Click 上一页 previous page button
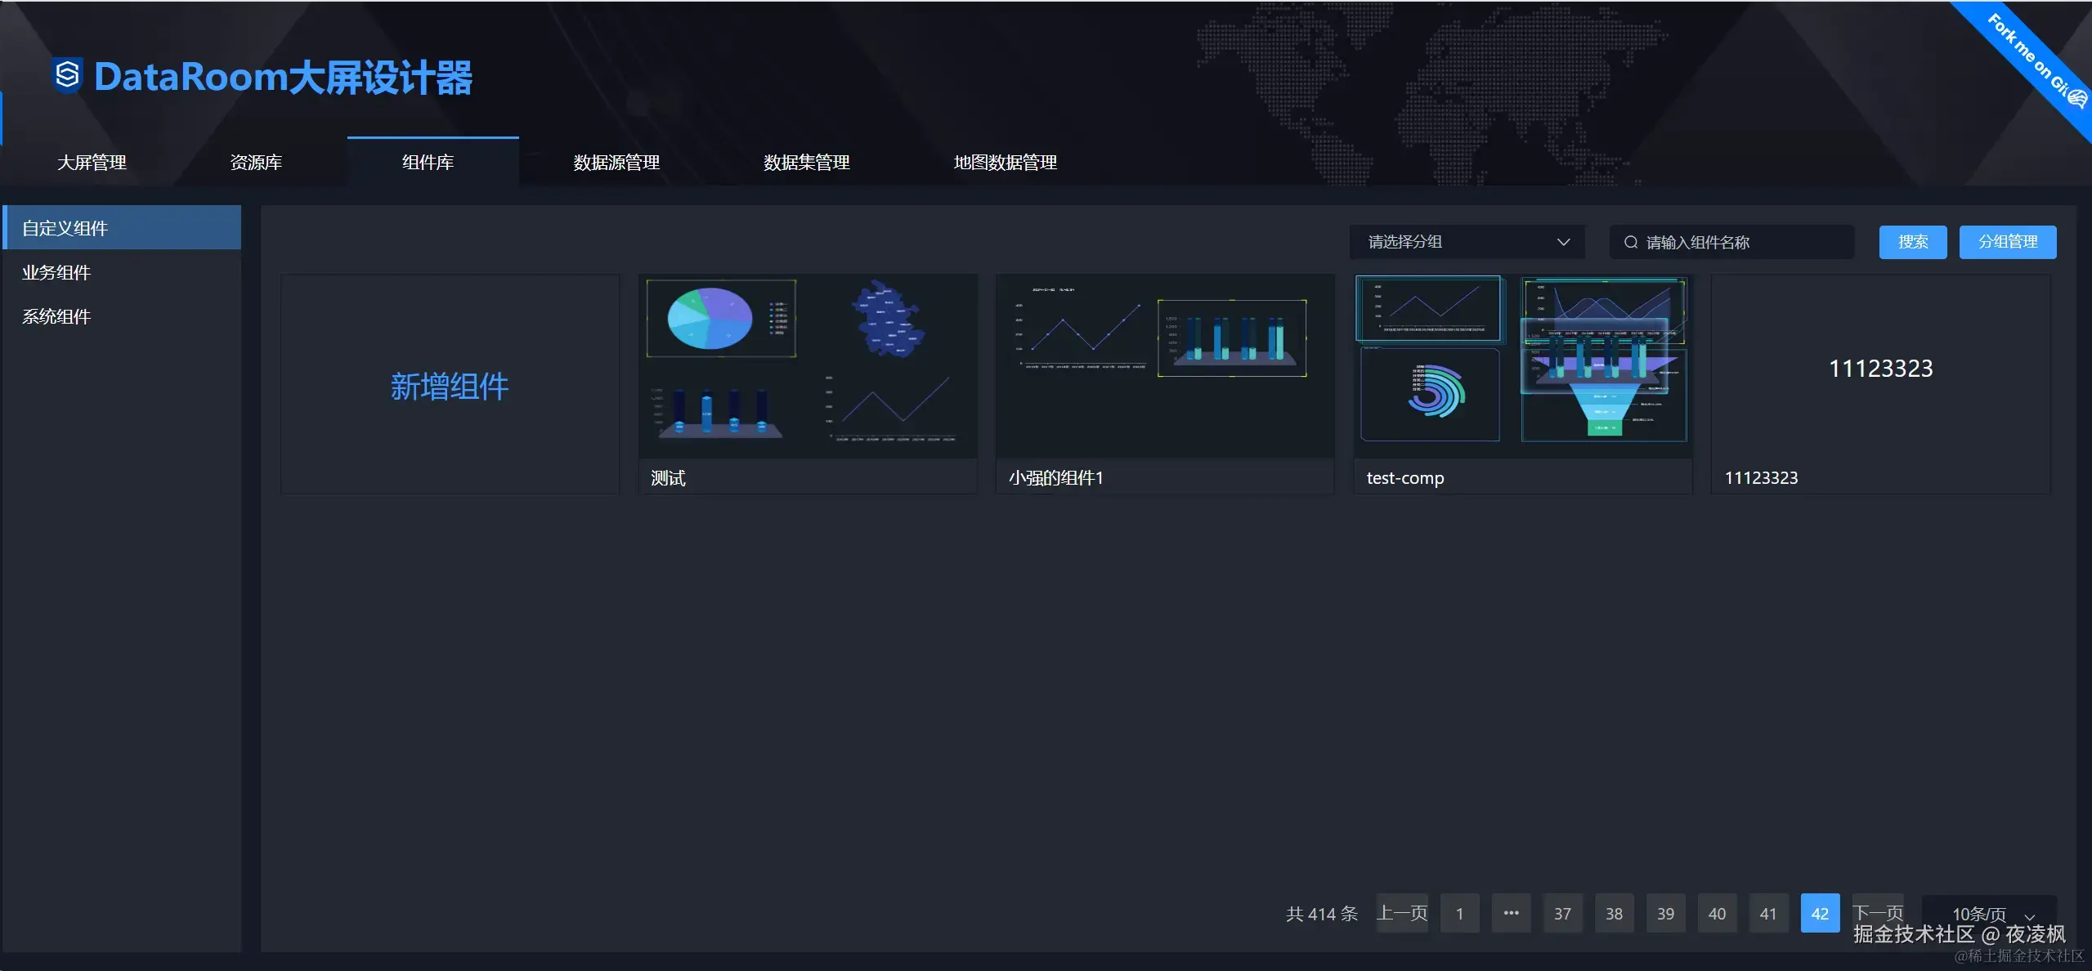The image size is (2092, 971). 1401,913
